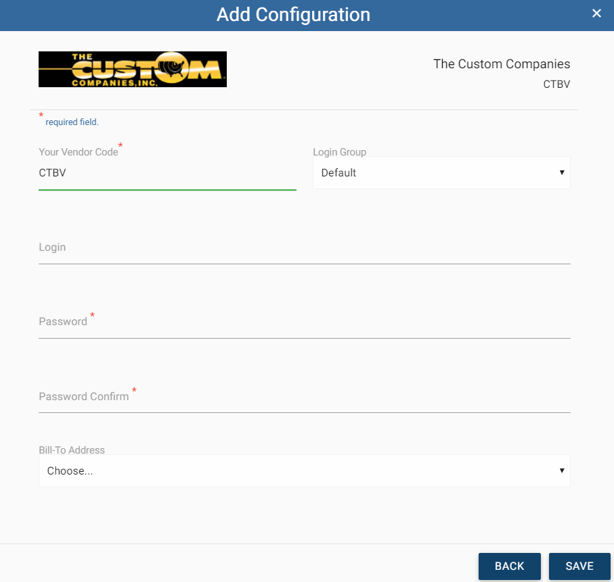Click the Add Configuration title bar

pos(293,14)
